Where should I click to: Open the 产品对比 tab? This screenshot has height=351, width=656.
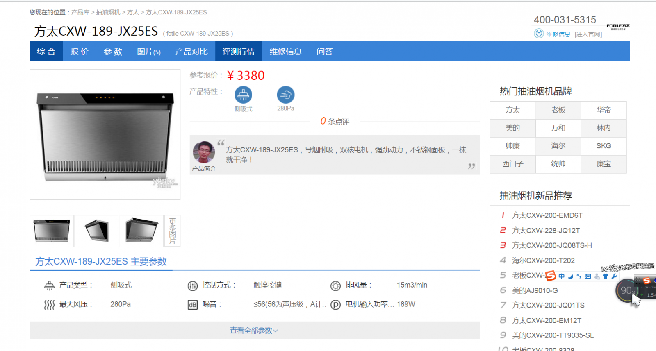pos(191,51)
